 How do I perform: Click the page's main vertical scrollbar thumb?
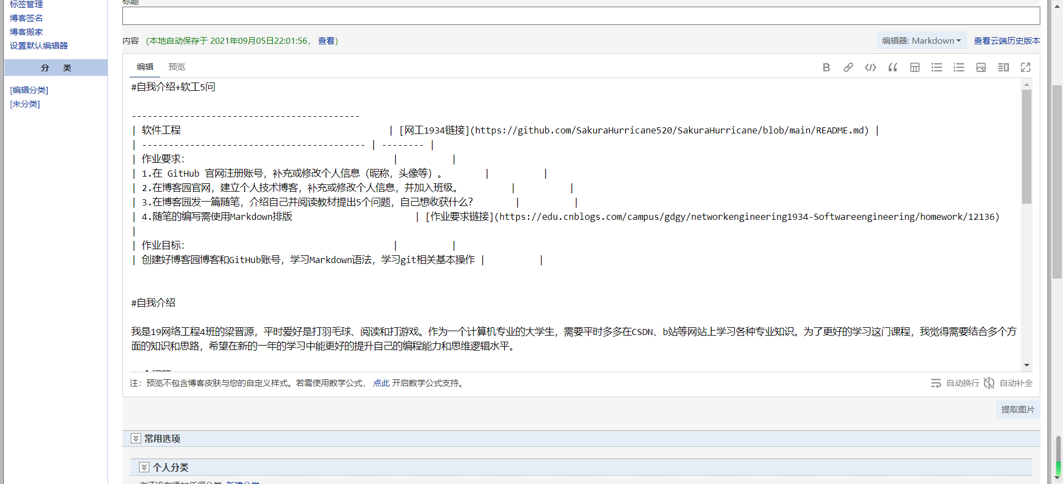tap(1057, 182)
